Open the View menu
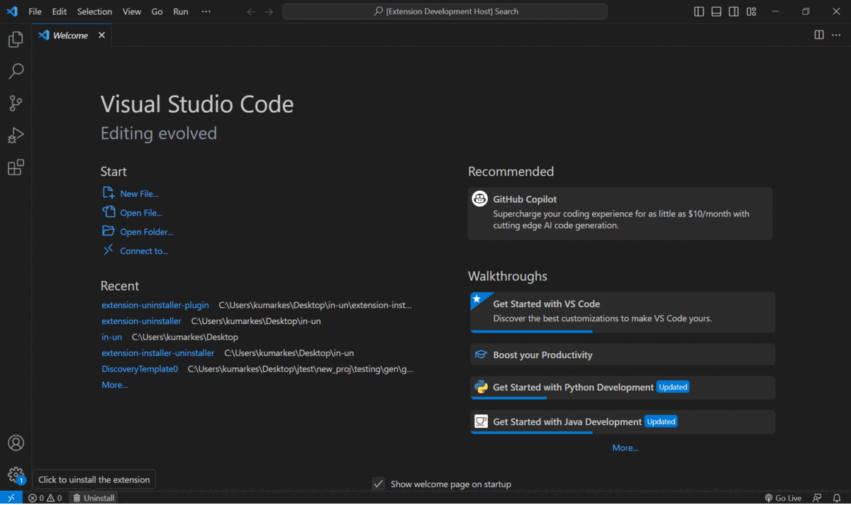 point(132,11)
